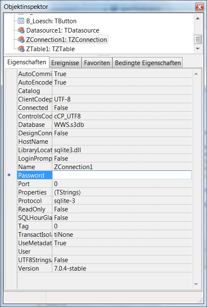This screenshot has height=307, width=207.
Task: Click the Datasource1 component icon
Action: click(x=21, y=30)
